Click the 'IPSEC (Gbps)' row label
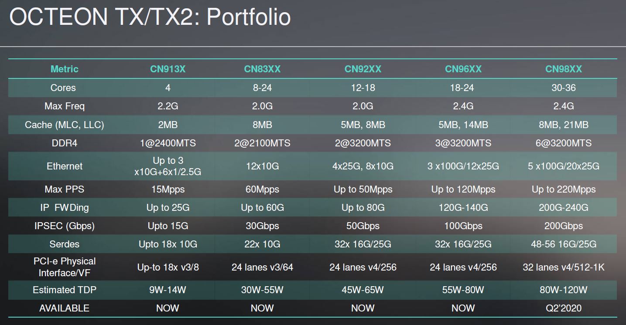 click(65, 226)
